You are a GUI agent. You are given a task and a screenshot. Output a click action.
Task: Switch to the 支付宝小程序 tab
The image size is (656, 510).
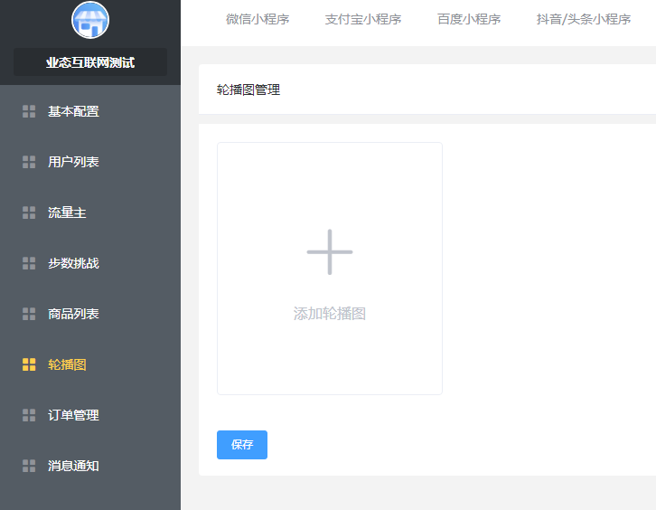tap(363, 19)
